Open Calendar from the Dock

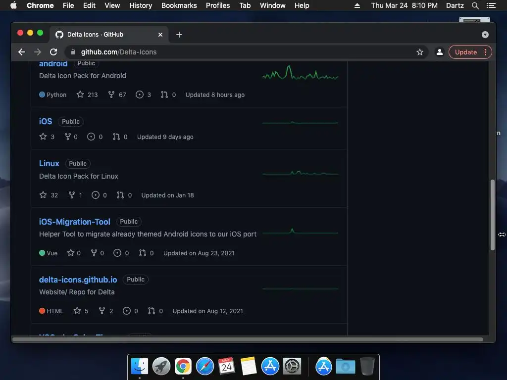tap(226, 366)
